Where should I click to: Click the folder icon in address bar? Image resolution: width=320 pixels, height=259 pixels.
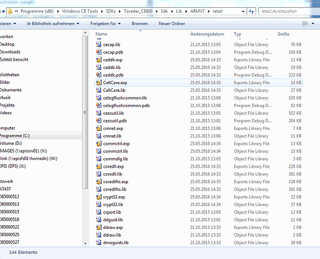[10, 11]
